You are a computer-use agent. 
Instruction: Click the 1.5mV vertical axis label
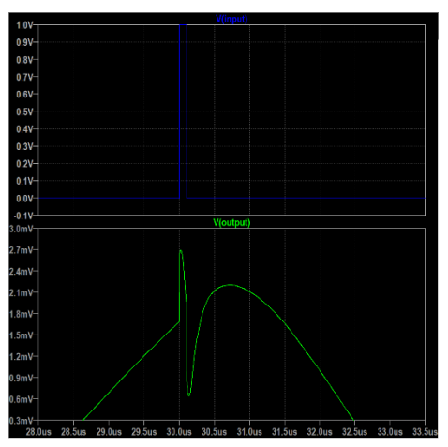click(21, 335)
